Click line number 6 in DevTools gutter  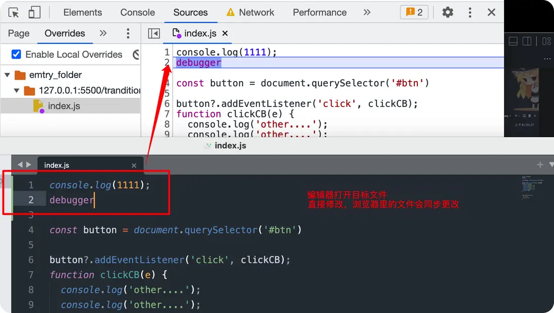(x=167, y=104)
